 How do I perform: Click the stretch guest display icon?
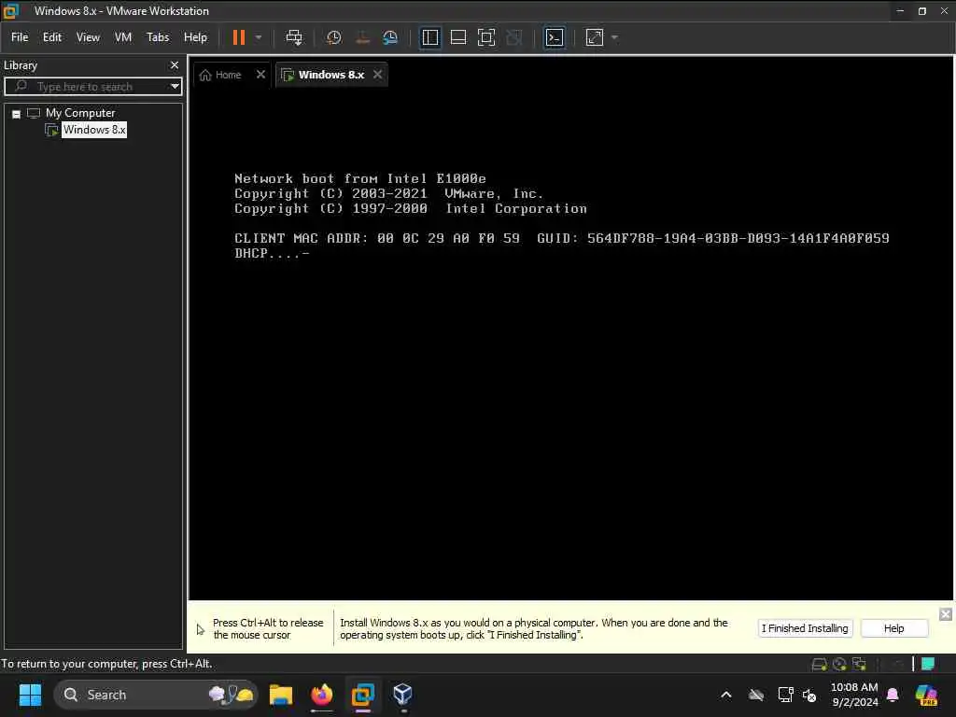click(595, 37)
